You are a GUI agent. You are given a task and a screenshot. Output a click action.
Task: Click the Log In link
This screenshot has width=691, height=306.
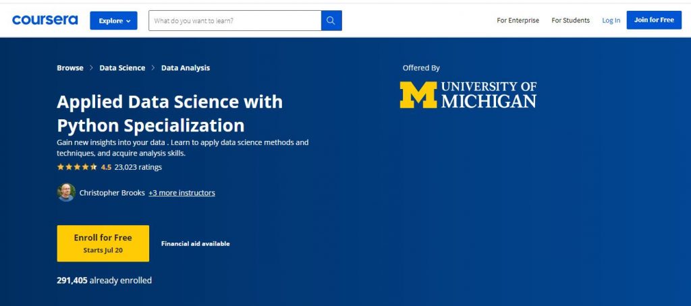click(x=611, y=20)
